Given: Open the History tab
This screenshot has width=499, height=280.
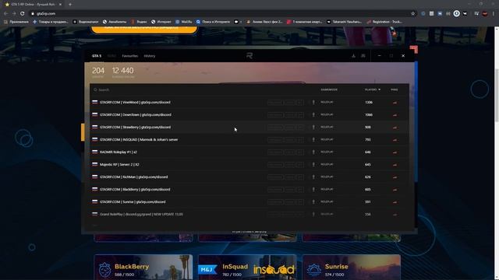Looking at the screenshot, I should 149,56.
